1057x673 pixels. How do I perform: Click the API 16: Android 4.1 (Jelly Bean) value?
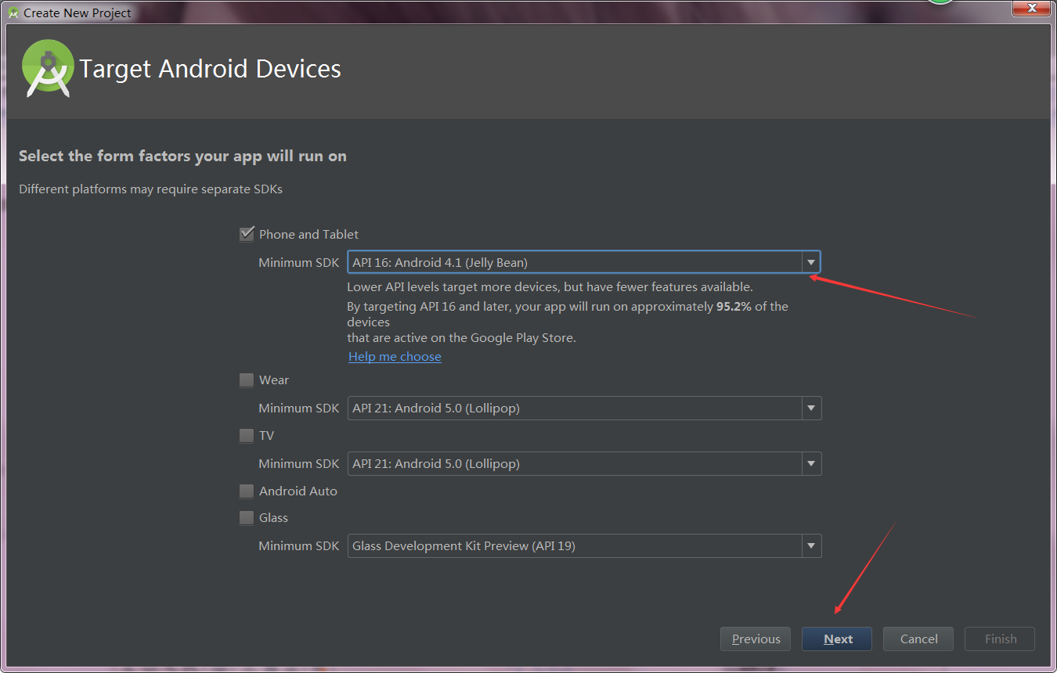(440, 262)
